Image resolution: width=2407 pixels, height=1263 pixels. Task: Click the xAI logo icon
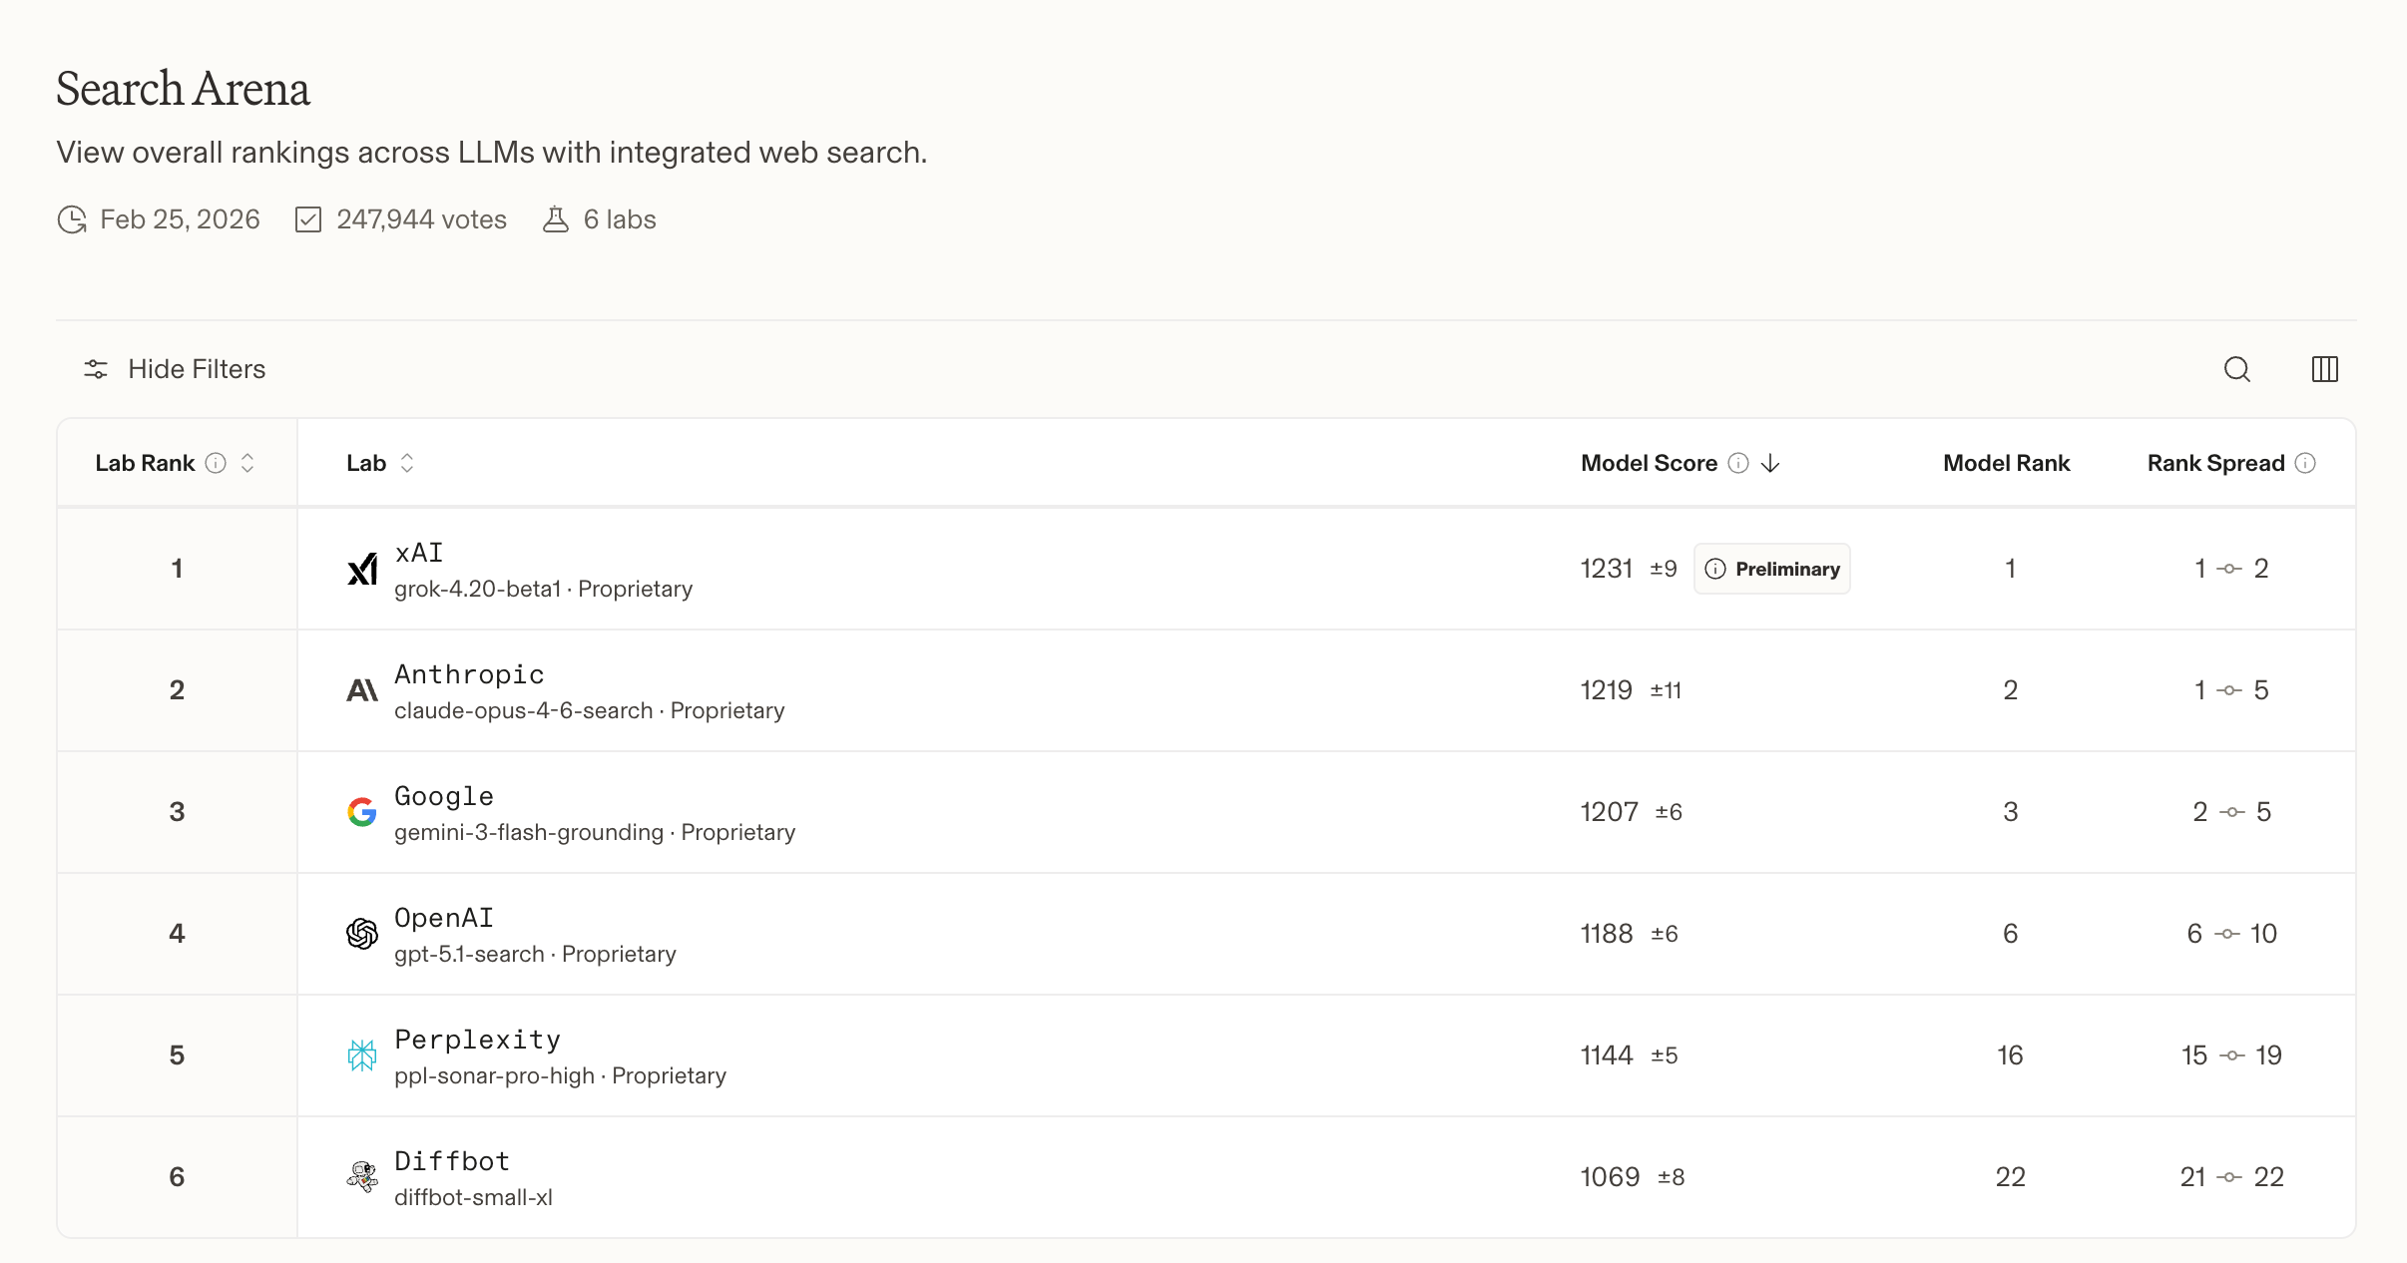click(x=362, y=570)
